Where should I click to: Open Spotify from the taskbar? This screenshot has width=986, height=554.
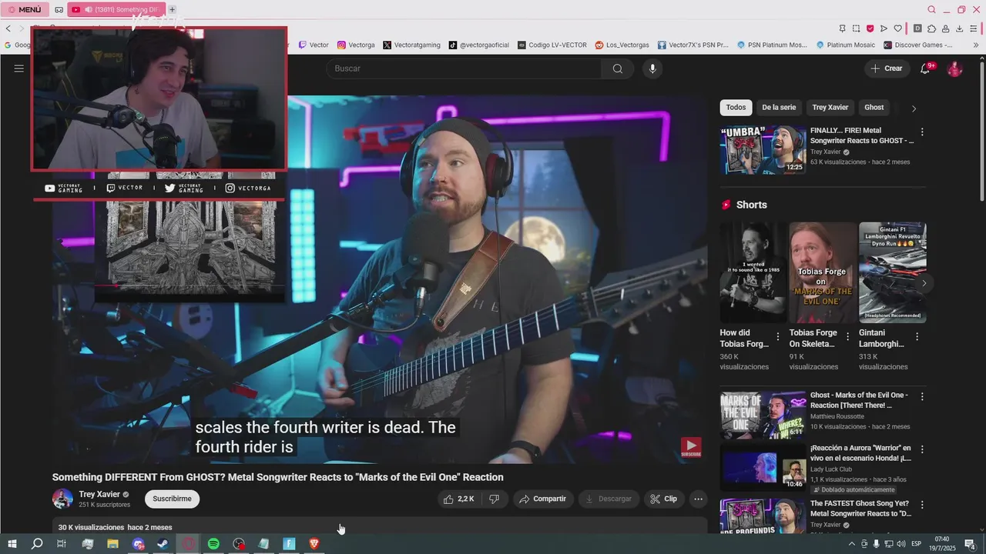coord(213,544)
